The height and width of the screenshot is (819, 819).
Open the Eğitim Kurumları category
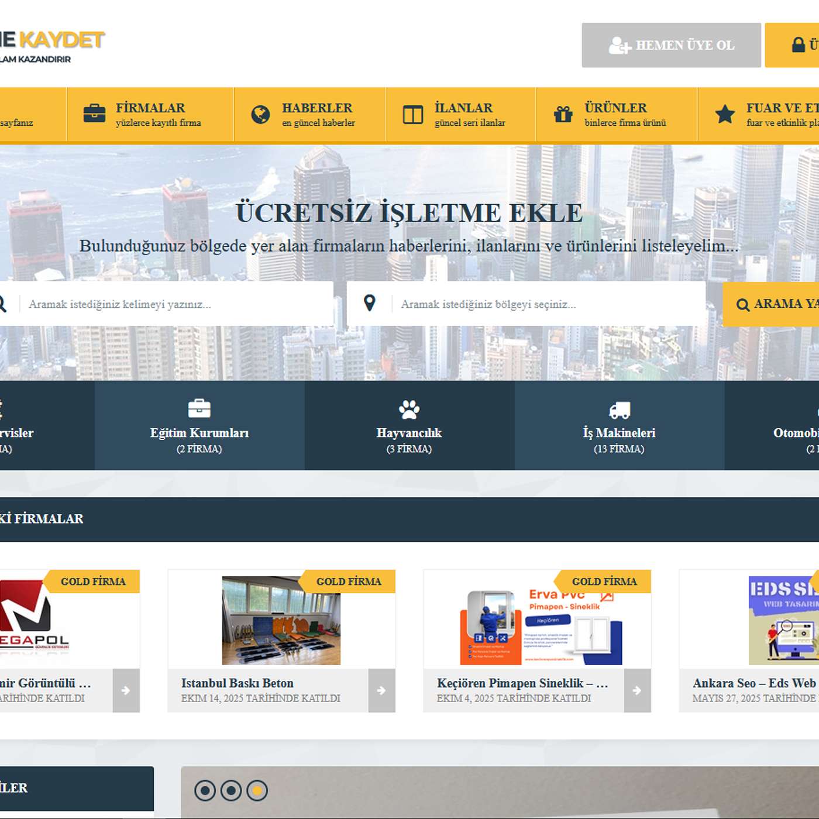199,425
